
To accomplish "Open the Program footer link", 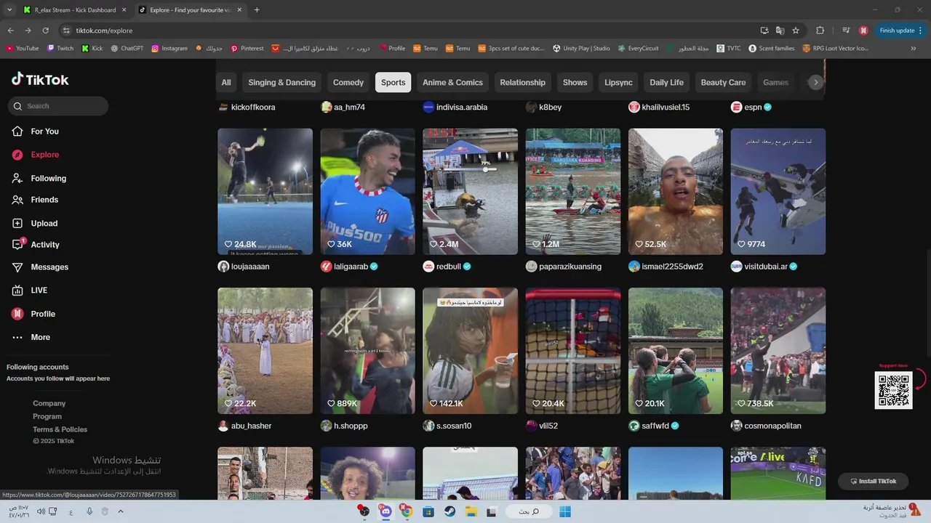I will (47, 417).
